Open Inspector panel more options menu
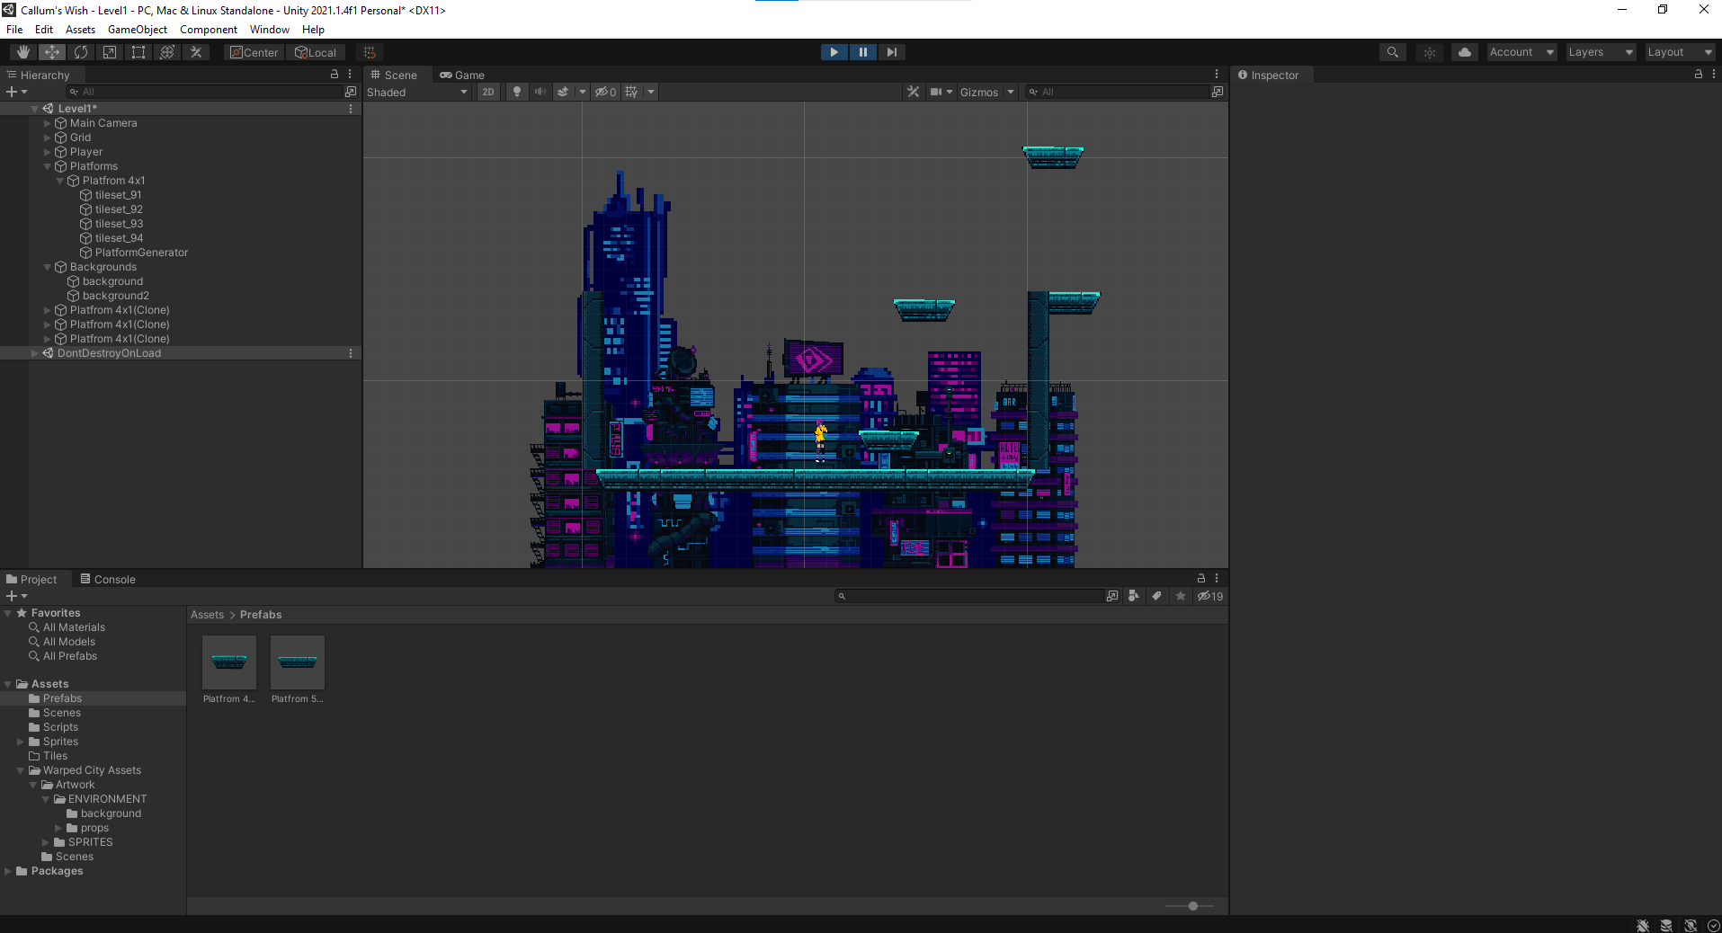Screen dimensions: 1722x933 1714,75
